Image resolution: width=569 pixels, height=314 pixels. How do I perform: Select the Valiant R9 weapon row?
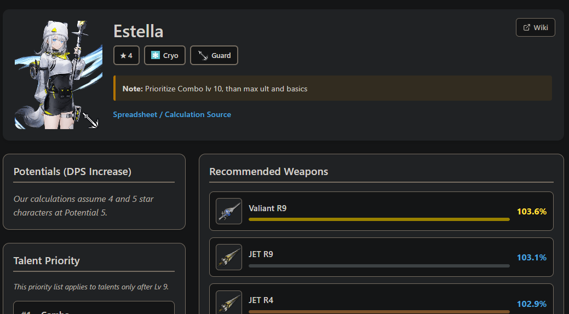(x=381, y=211)
